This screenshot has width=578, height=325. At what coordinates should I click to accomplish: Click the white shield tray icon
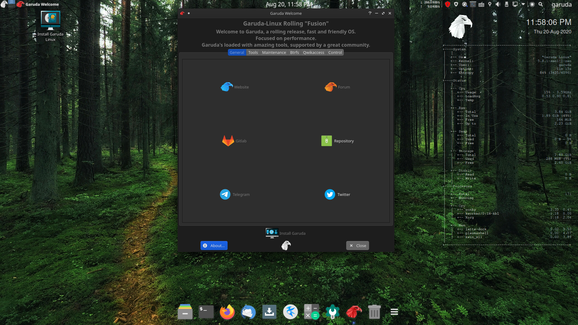(x=456, y=4)
